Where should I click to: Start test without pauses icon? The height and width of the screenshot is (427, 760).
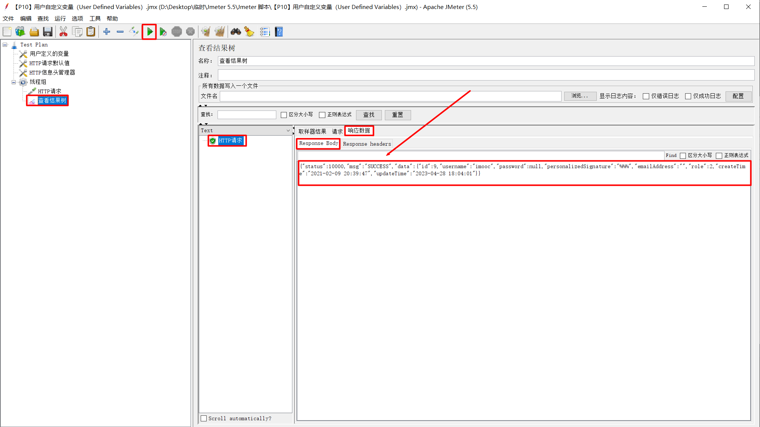pos(163,32)
